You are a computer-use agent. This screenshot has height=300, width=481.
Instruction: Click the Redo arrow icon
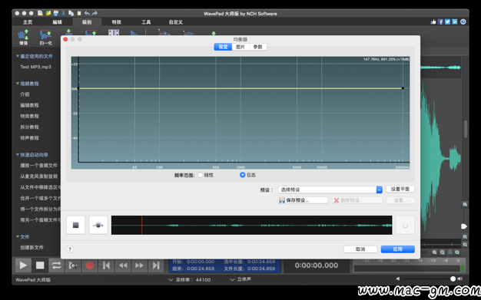[x=95, y=13]
